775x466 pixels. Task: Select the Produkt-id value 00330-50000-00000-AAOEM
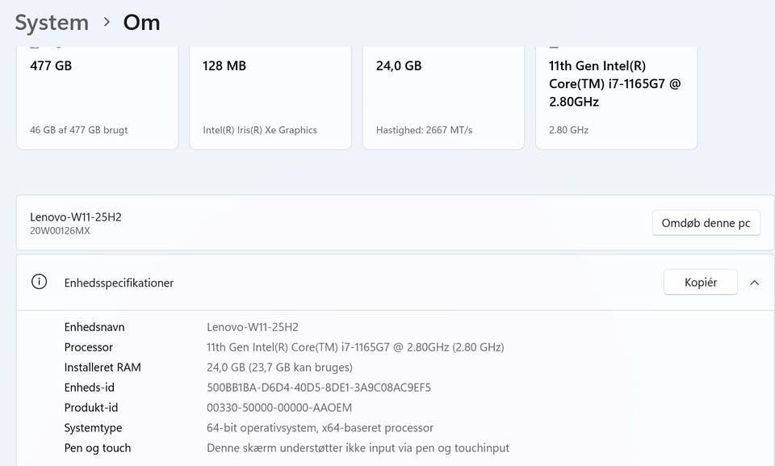(279, 408)
